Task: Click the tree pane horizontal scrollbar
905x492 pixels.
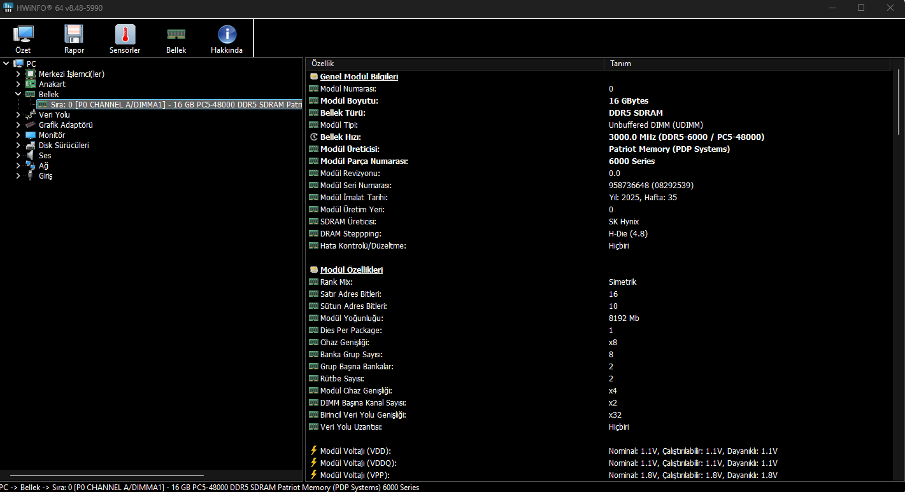Action: [x=107, y=475]
